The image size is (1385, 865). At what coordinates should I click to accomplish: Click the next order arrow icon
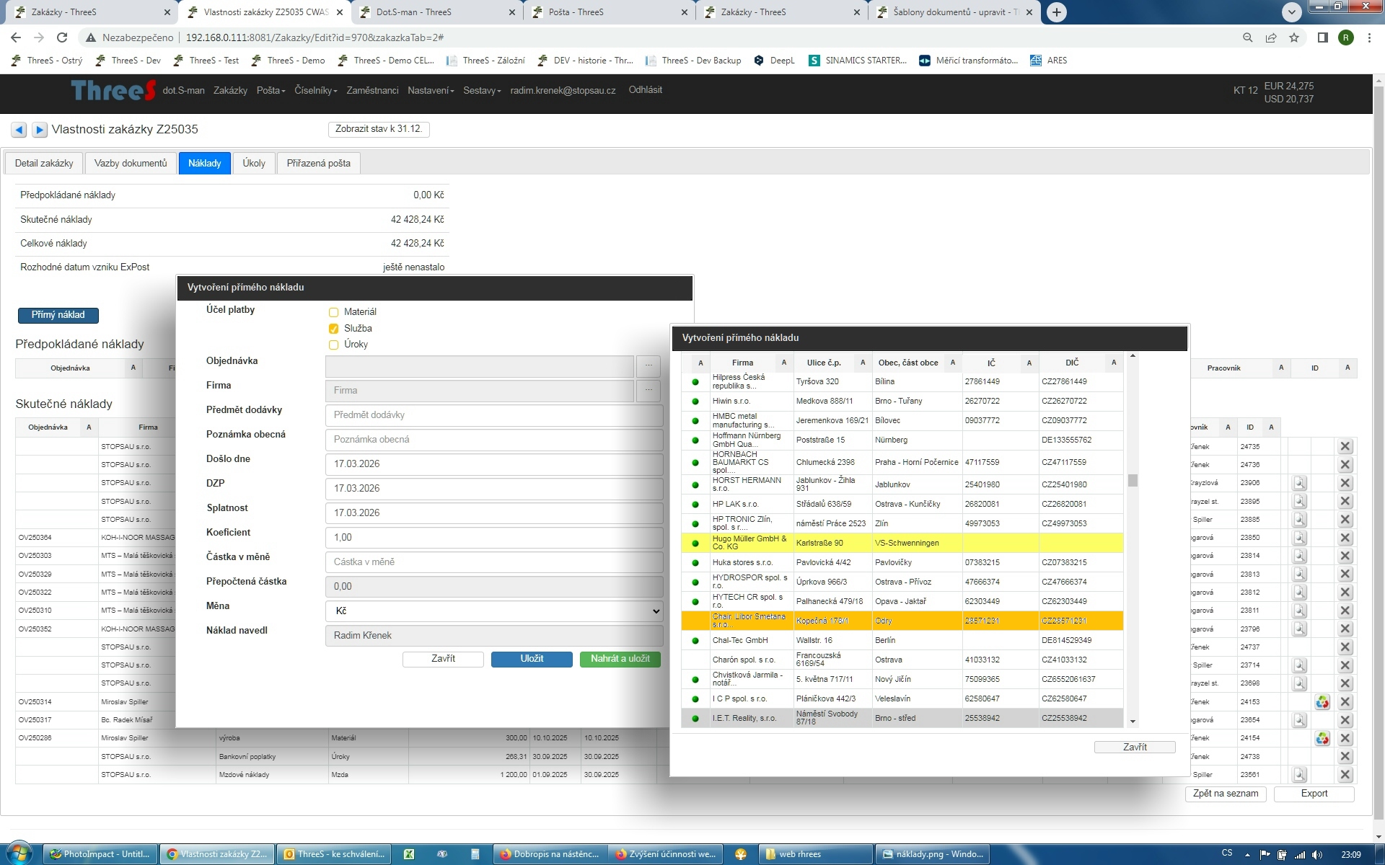point(40,130)
